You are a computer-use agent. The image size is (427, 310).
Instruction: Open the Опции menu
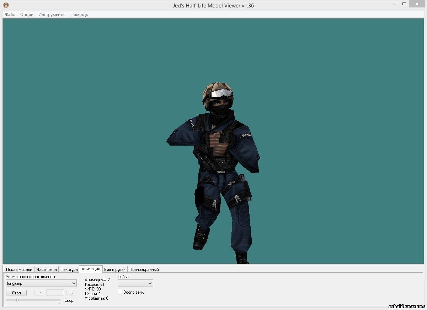point(27,15)
